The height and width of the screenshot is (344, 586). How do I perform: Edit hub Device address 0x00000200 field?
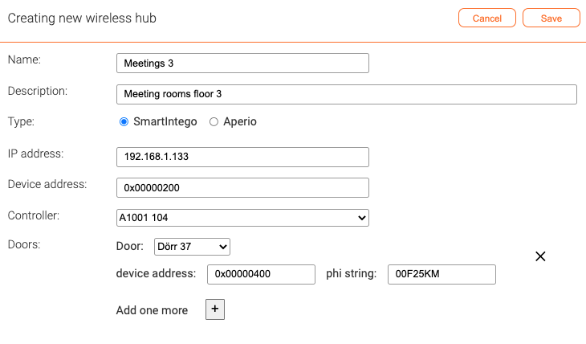point(242,188)
